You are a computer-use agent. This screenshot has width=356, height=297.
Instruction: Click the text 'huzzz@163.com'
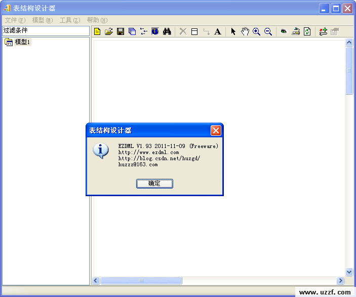tap(138, 165)
